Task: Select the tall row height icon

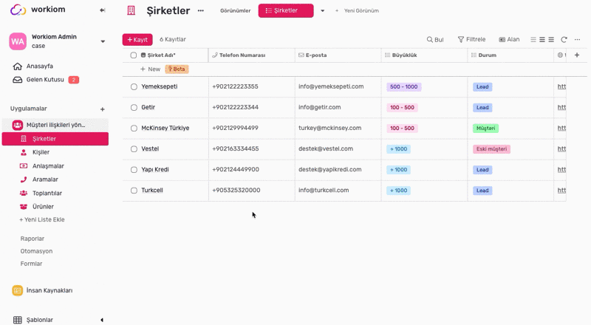Action: point(551,40)
